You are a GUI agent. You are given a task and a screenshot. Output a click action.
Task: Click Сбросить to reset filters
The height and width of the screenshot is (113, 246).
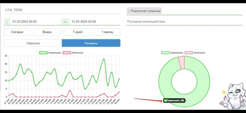(33, 43)
